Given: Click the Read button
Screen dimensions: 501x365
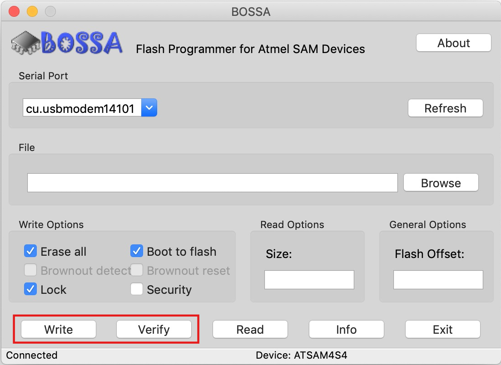Looking at the screenshot, I should tap(250, 329).
